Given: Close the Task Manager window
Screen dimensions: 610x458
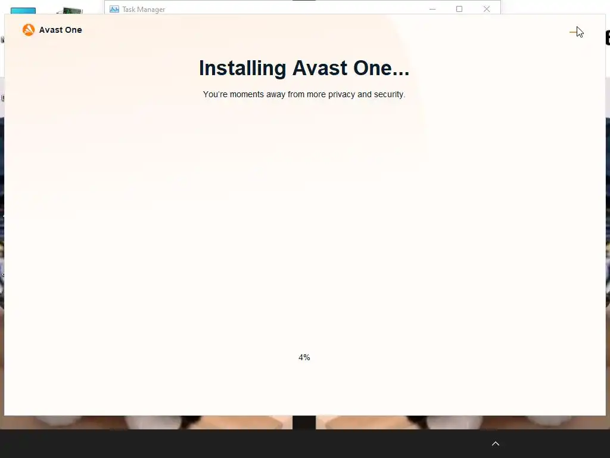Looking at the screenshot, I should click(486, 9).
